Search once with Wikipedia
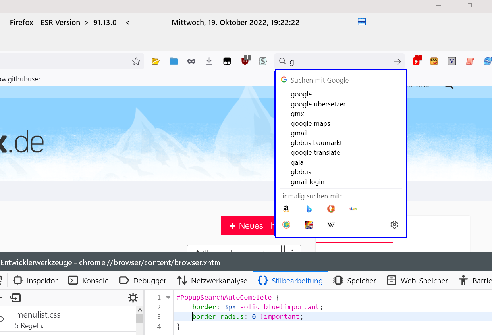Image resolution: width=492 pixels, height=335 pixels. (331, 225)
